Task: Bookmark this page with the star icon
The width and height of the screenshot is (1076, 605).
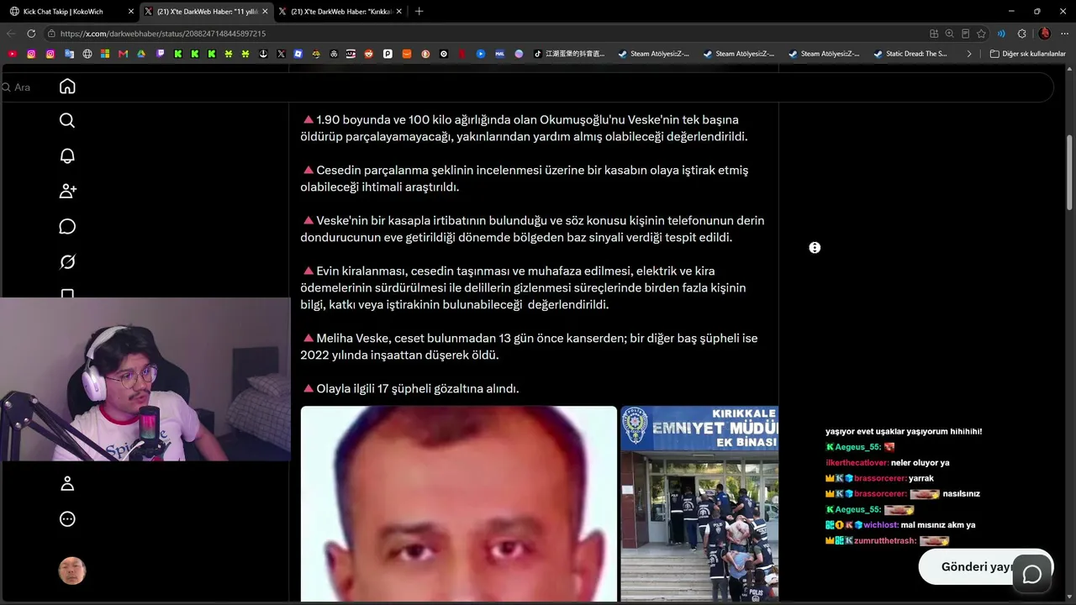Action: click(x=981, y=34)
